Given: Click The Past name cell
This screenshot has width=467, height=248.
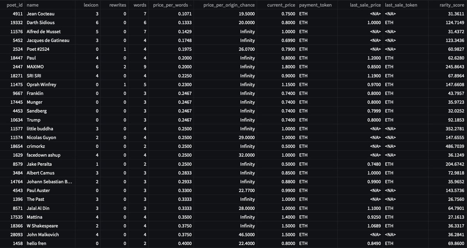Looking at the screenshot, I should (x=35, y=199).
